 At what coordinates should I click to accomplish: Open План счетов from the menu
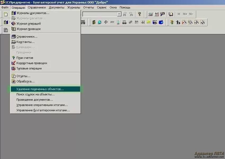pos(45,58)
